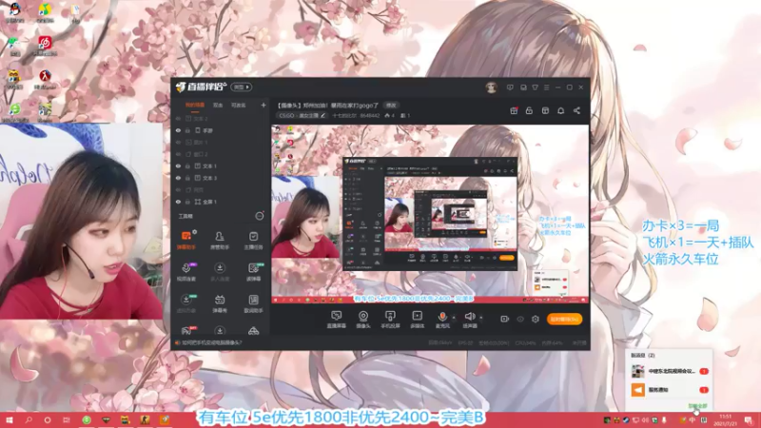Screen dimensions: 761x428
Task: Add a 手机投屏 phone-cast source
Action: point(390,320)
